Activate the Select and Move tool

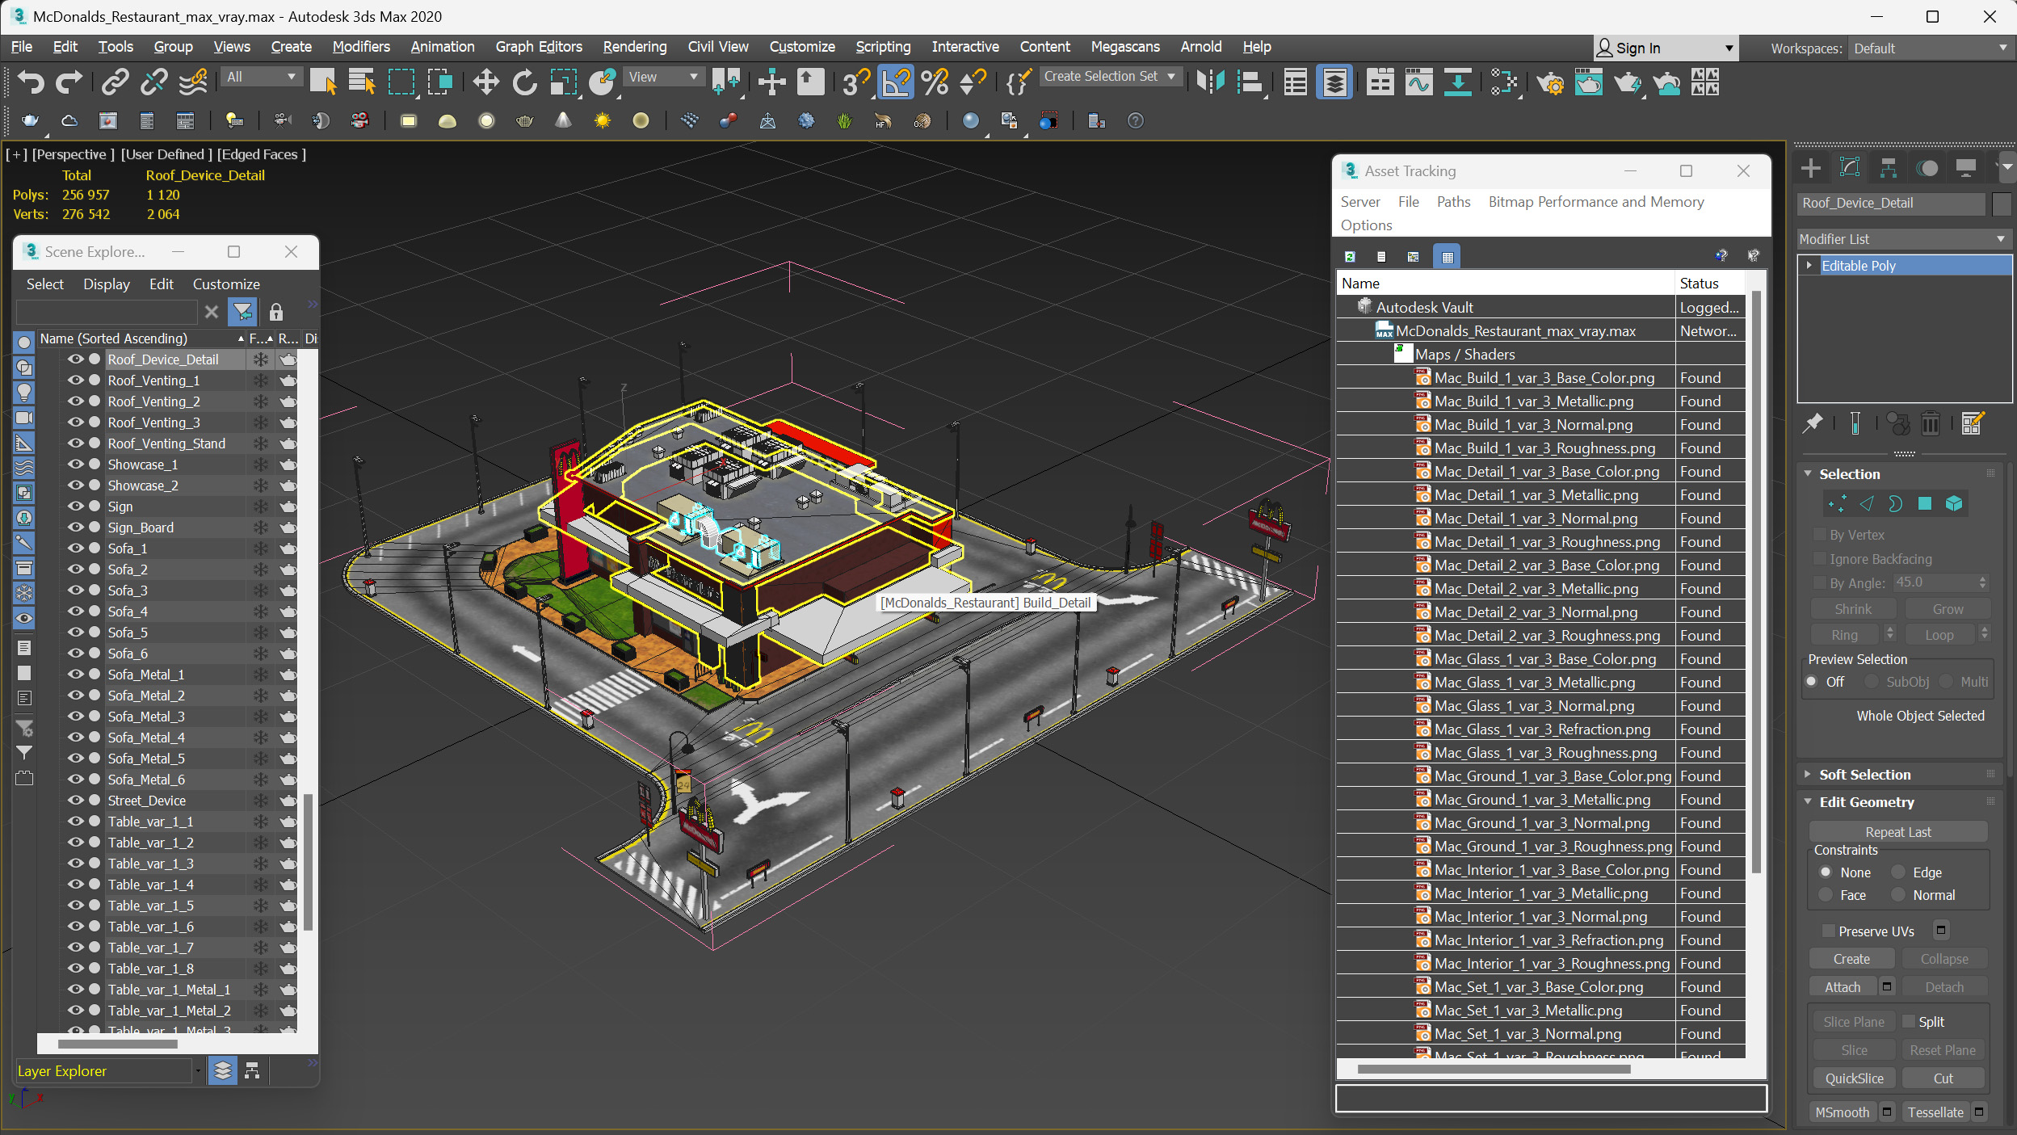pos(485,82)
